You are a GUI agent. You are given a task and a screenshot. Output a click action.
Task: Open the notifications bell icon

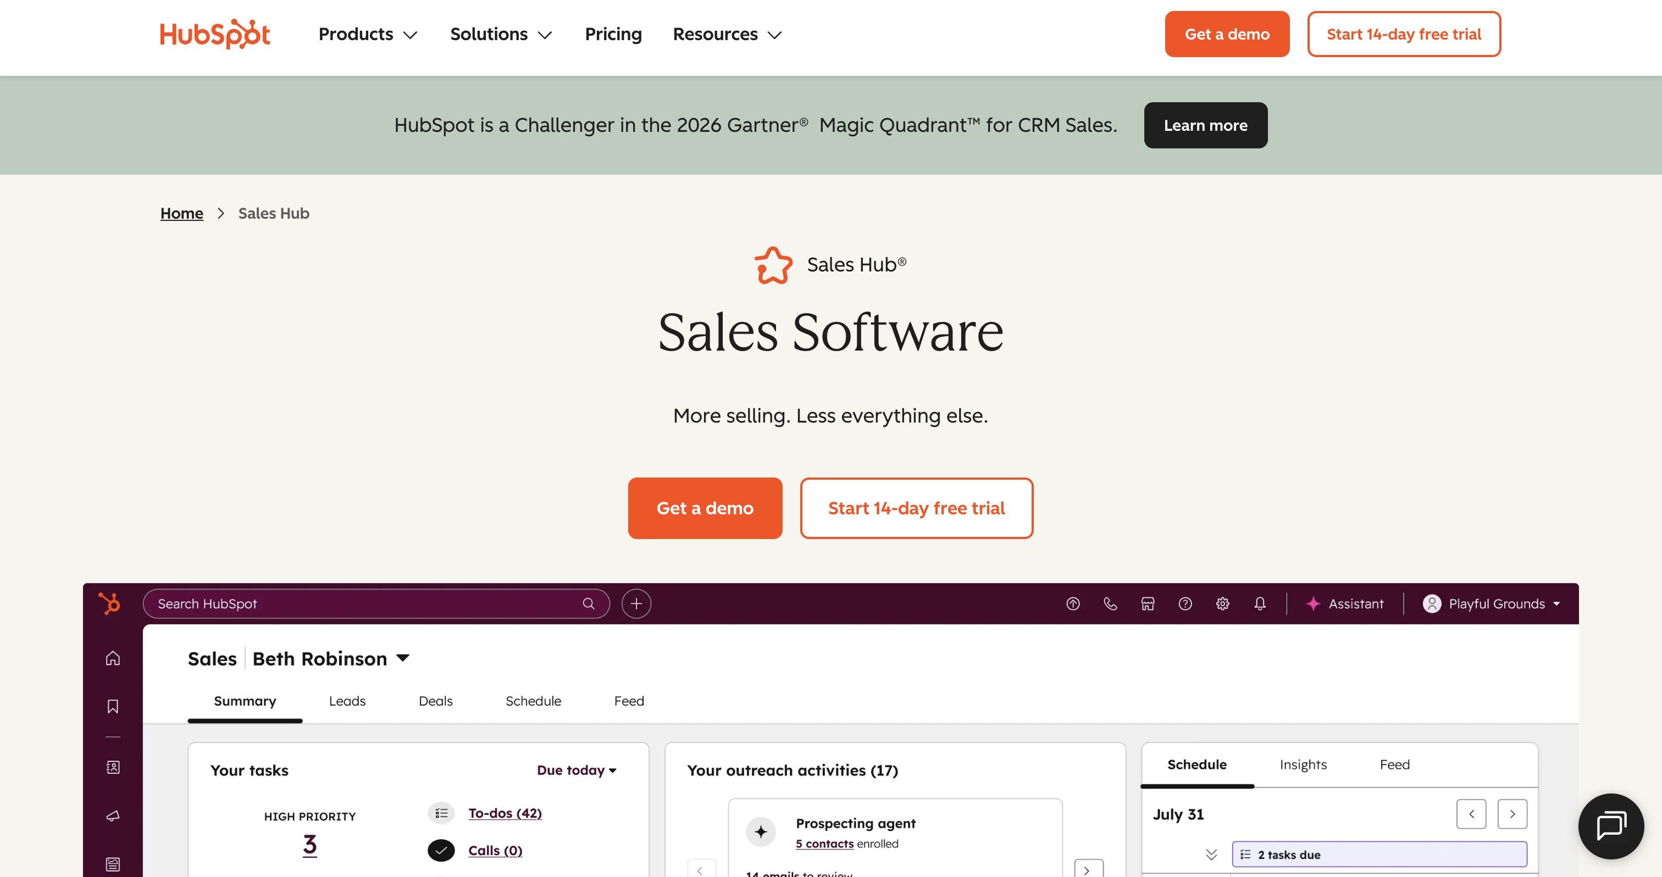(1260, 603)
